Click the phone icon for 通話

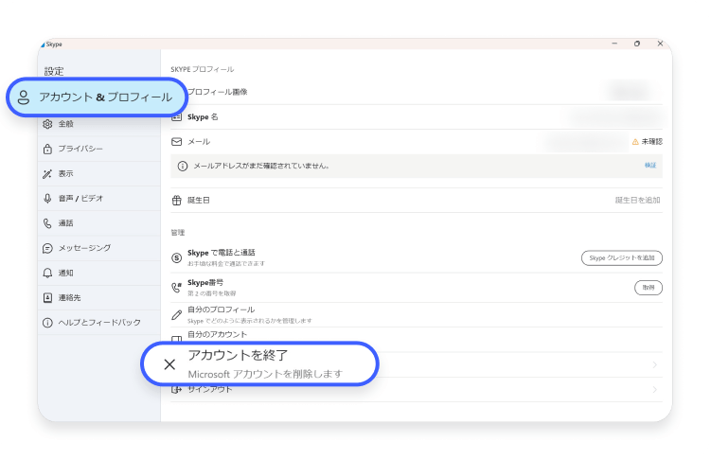tap(47, 223)
